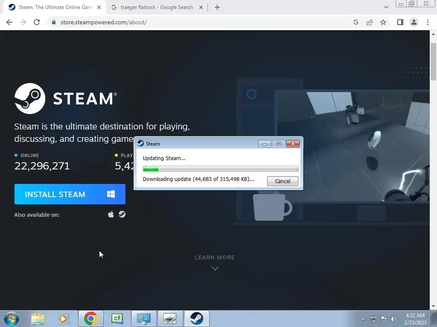Image resolution: width=437 pixels, height=327 pixels.
Task: Click the Action Center flag icon
Action: coord(384,319)
